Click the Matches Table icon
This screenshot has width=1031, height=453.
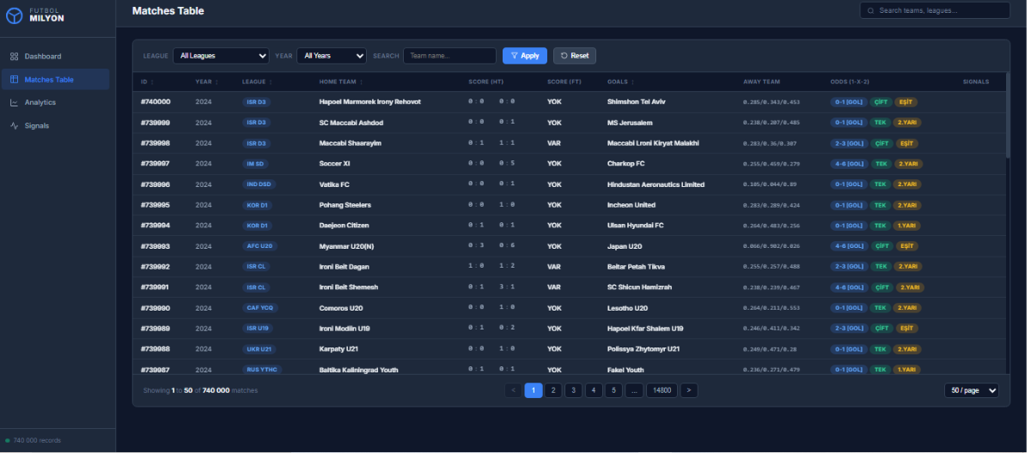(x=15, y=80)
